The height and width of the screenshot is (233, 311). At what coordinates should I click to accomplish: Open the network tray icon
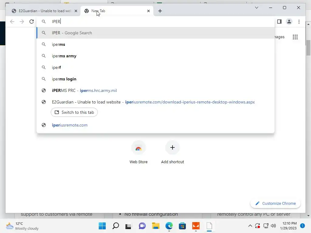(266, 226)
